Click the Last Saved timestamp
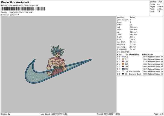Image resolution: width=164 pixels, height=116 pixels. (54, 114)
